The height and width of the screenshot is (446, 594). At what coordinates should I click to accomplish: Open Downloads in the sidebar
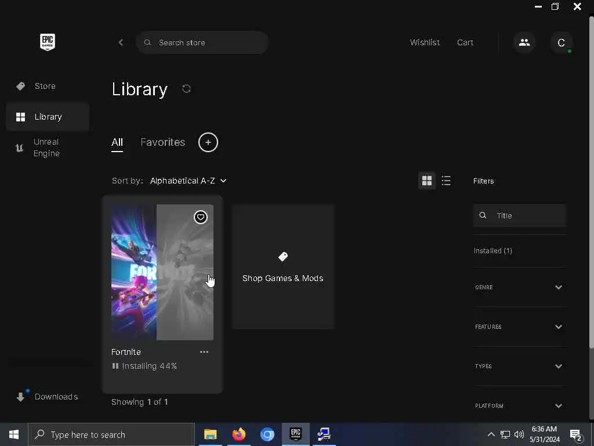point(48,397)
